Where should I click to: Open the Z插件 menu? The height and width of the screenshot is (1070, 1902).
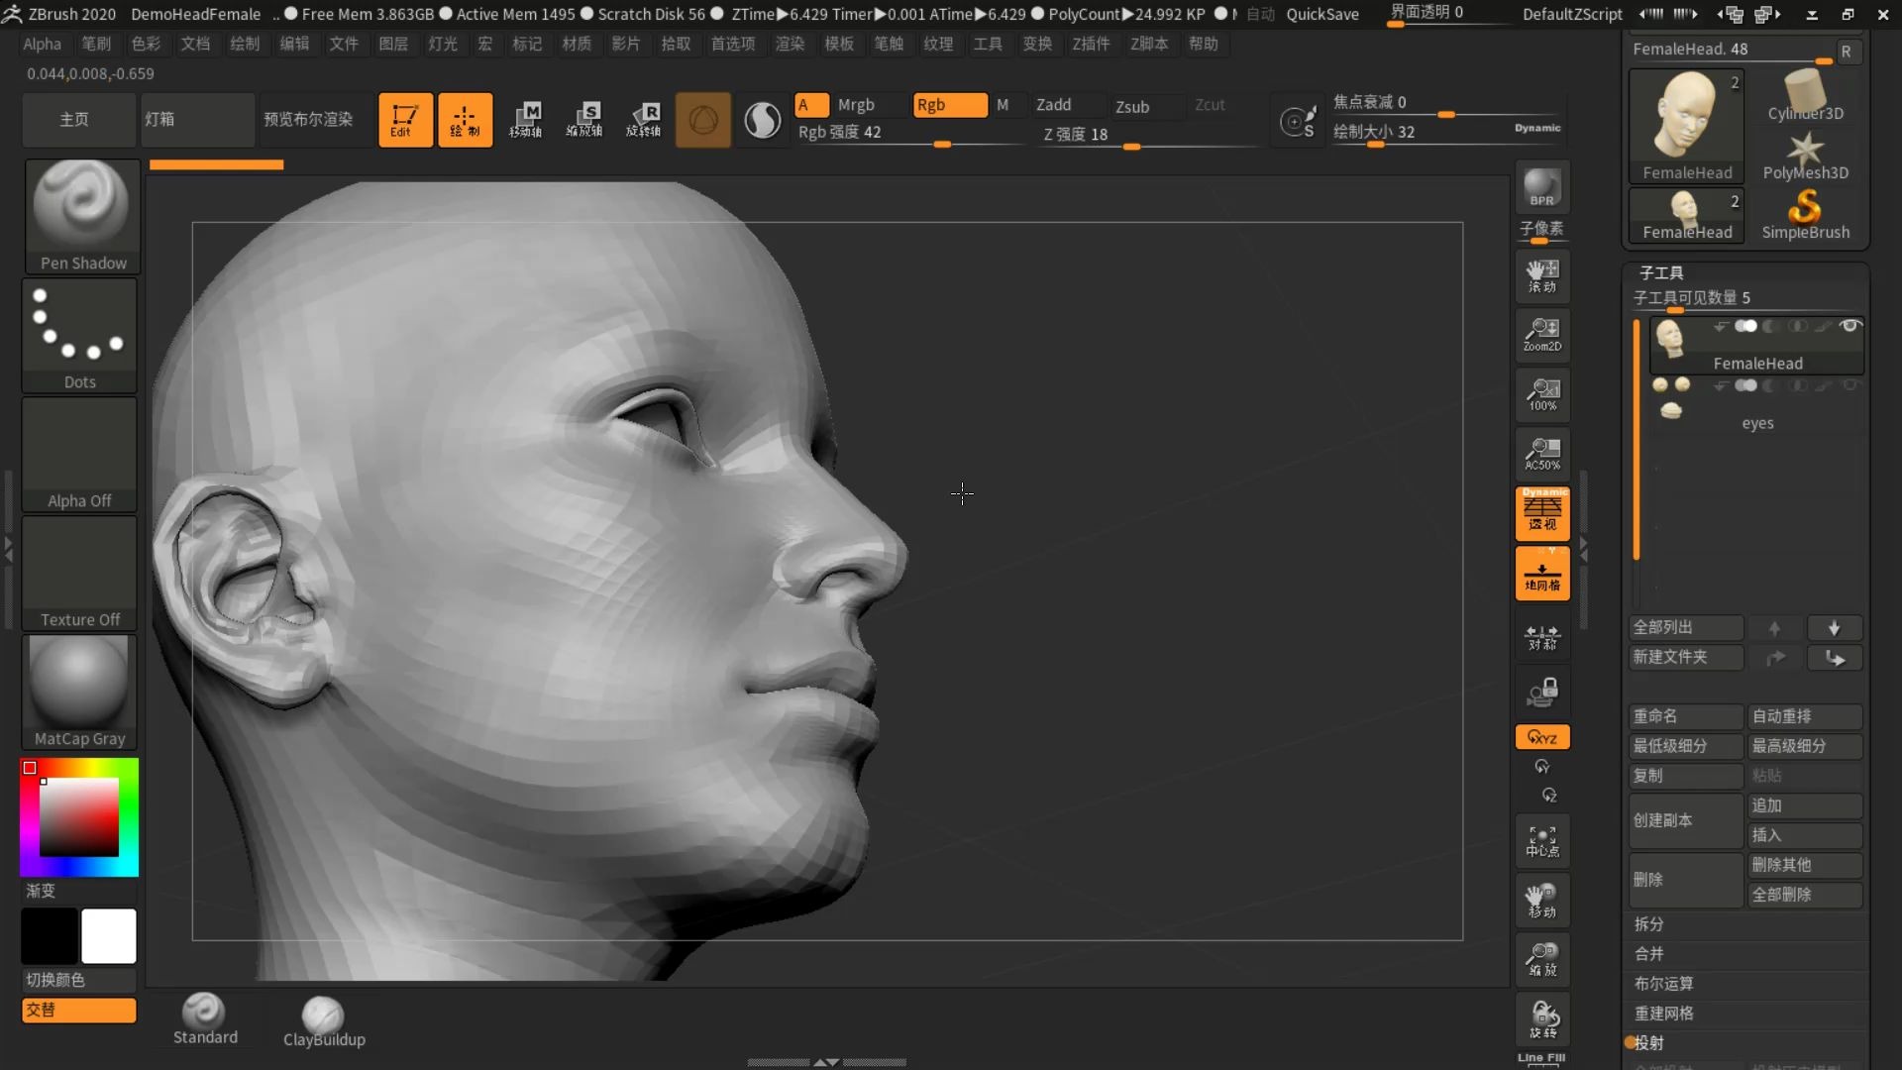1090,44
